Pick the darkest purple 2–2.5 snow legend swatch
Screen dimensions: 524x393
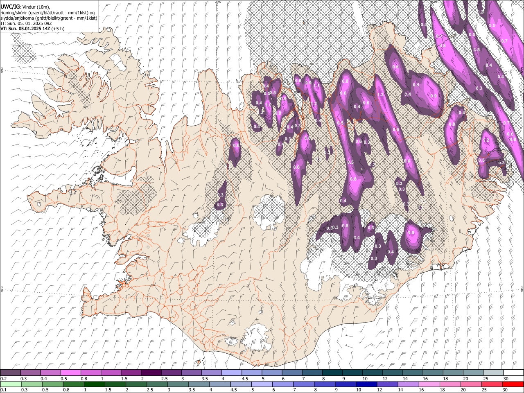(x=151, y=373)
